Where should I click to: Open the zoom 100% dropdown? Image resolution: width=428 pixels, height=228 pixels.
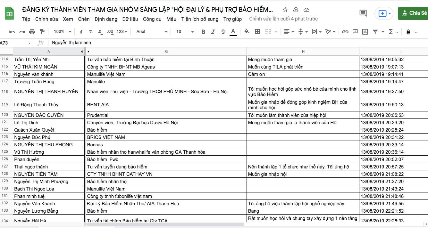pos(62,32)
